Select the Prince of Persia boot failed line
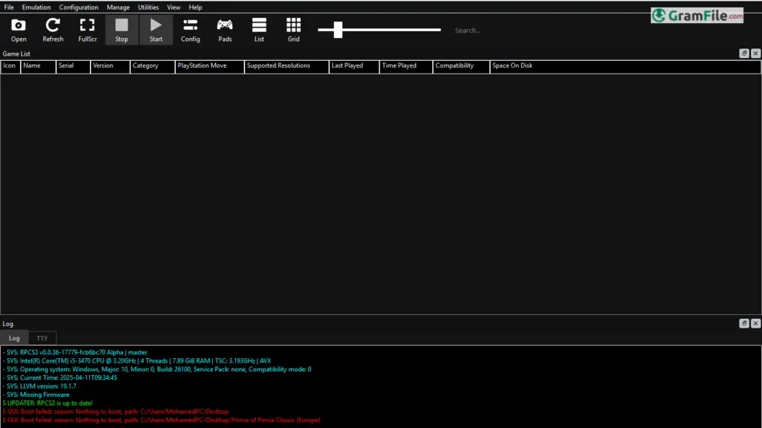Screen dimensions: 762x428 pyautogui.click(x=161, y=420)
